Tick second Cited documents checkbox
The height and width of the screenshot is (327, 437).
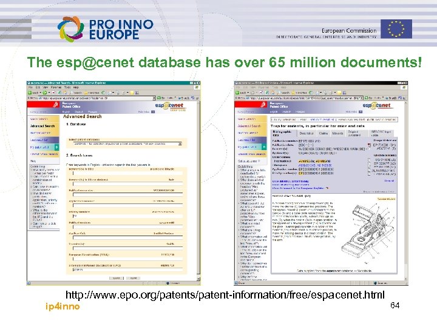click(x=369, y=163)
